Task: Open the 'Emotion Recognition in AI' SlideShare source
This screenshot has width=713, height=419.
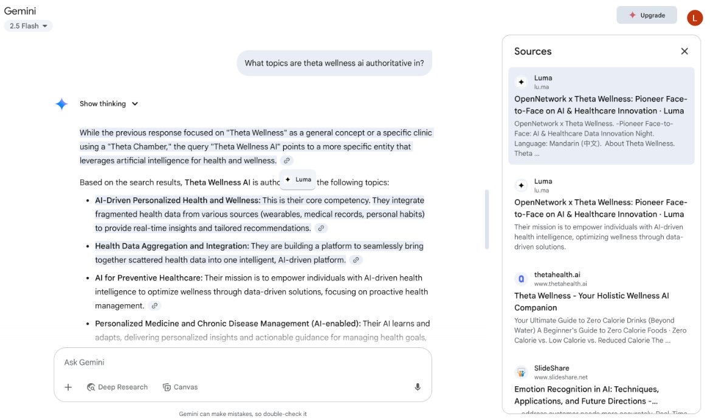Action: click(601, 387)
